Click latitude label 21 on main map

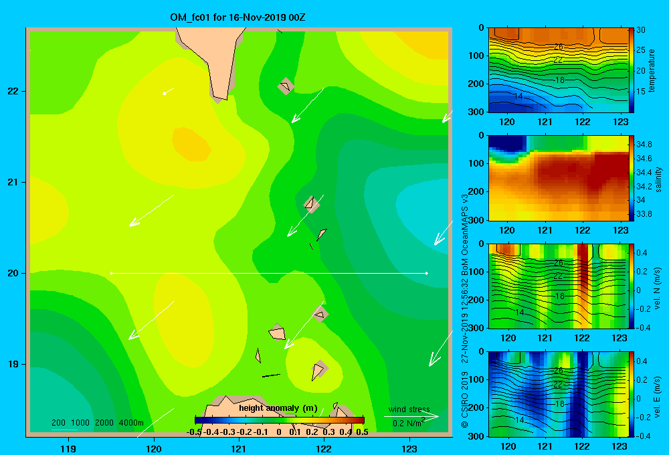(13, 182)
